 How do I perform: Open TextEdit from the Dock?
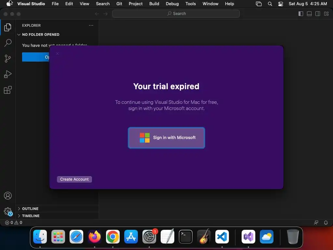(x=167, y=237)
